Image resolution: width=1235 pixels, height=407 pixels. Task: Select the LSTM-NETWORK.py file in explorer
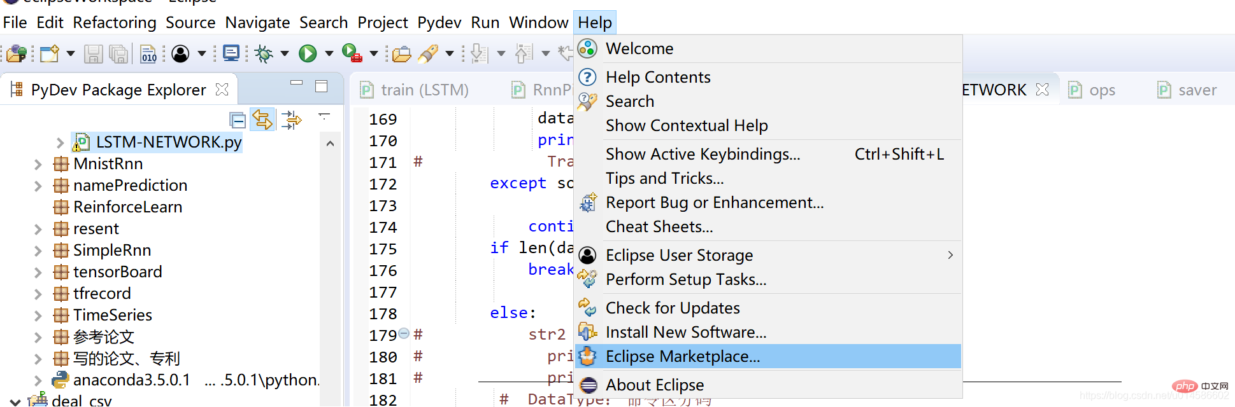click(168, 142)
